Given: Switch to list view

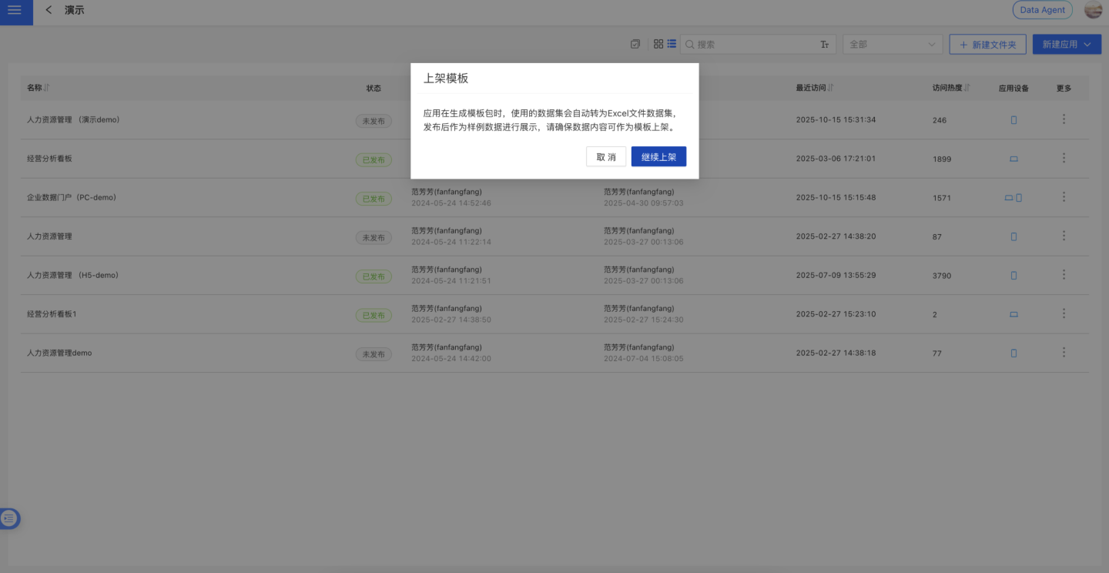Looking at the screenshot, I should 672,45.
